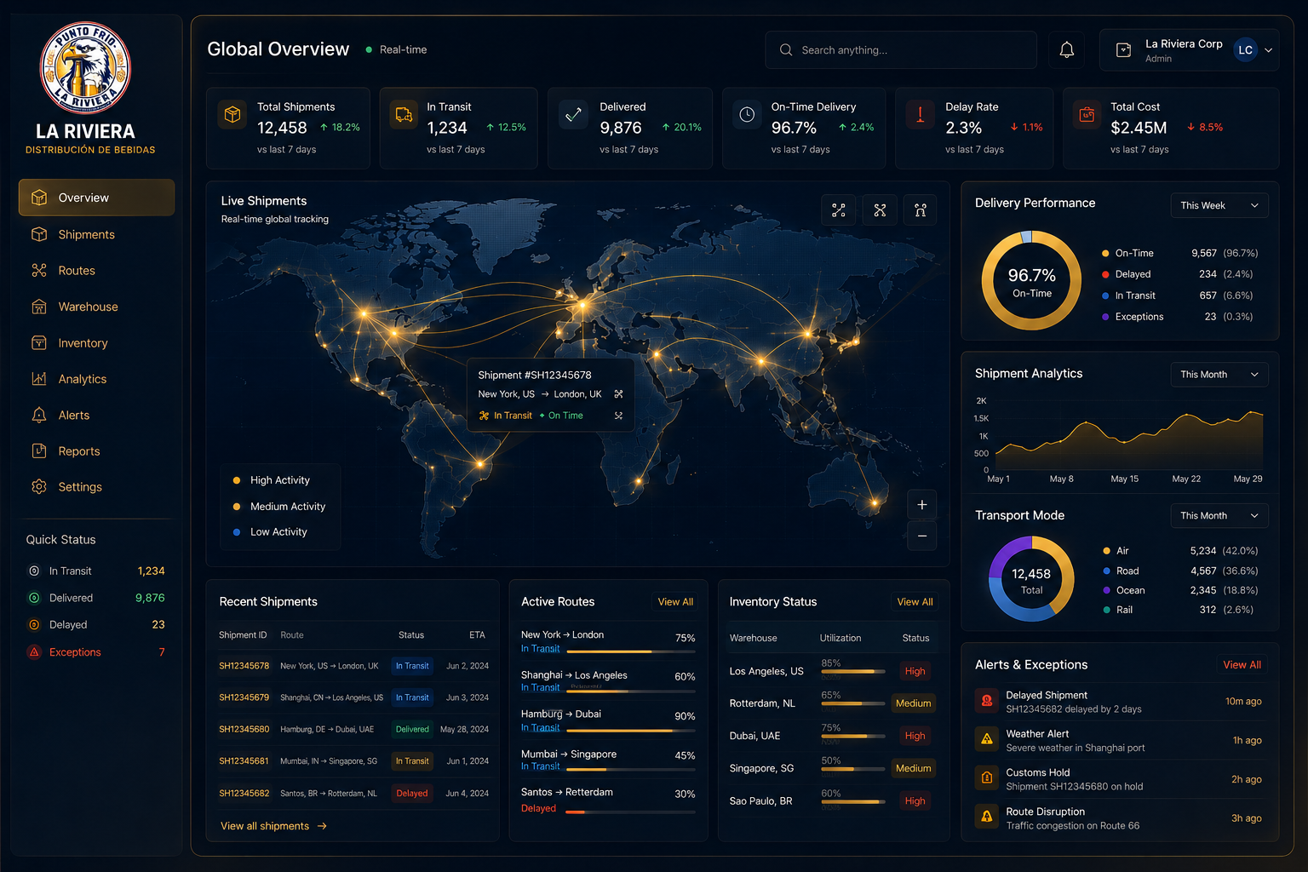Click the On-Time Delivery clock icon

click(x=747, y=114)
